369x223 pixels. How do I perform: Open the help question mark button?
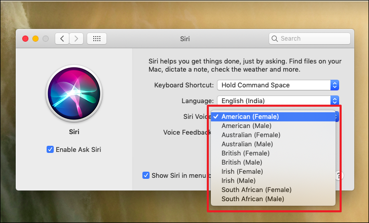(340, 176)
